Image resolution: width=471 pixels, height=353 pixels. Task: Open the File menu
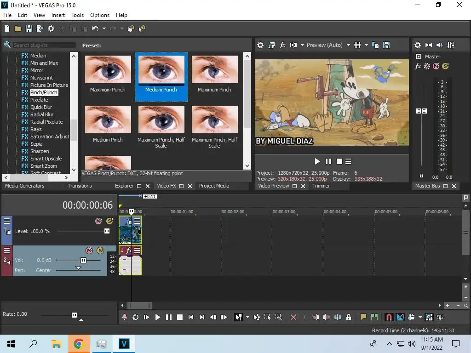point(7,15)
